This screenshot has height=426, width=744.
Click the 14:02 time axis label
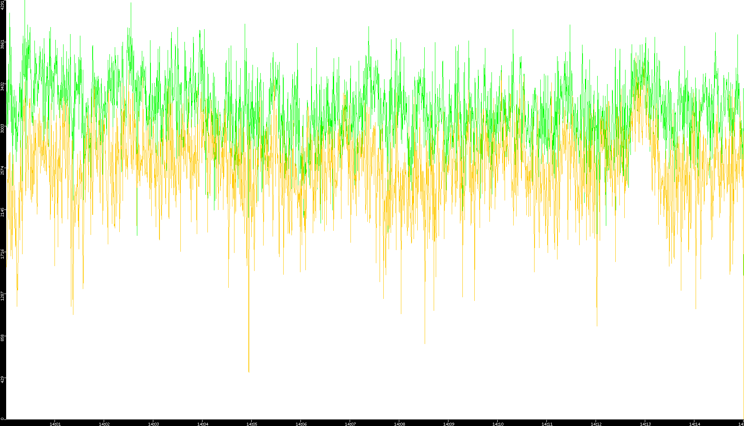tap(104, 424)
